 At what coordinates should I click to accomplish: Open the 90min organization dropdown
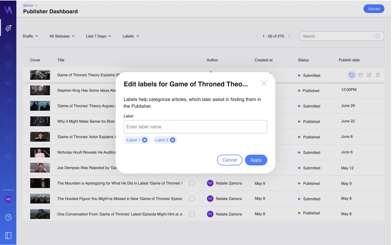coord(30,5)
